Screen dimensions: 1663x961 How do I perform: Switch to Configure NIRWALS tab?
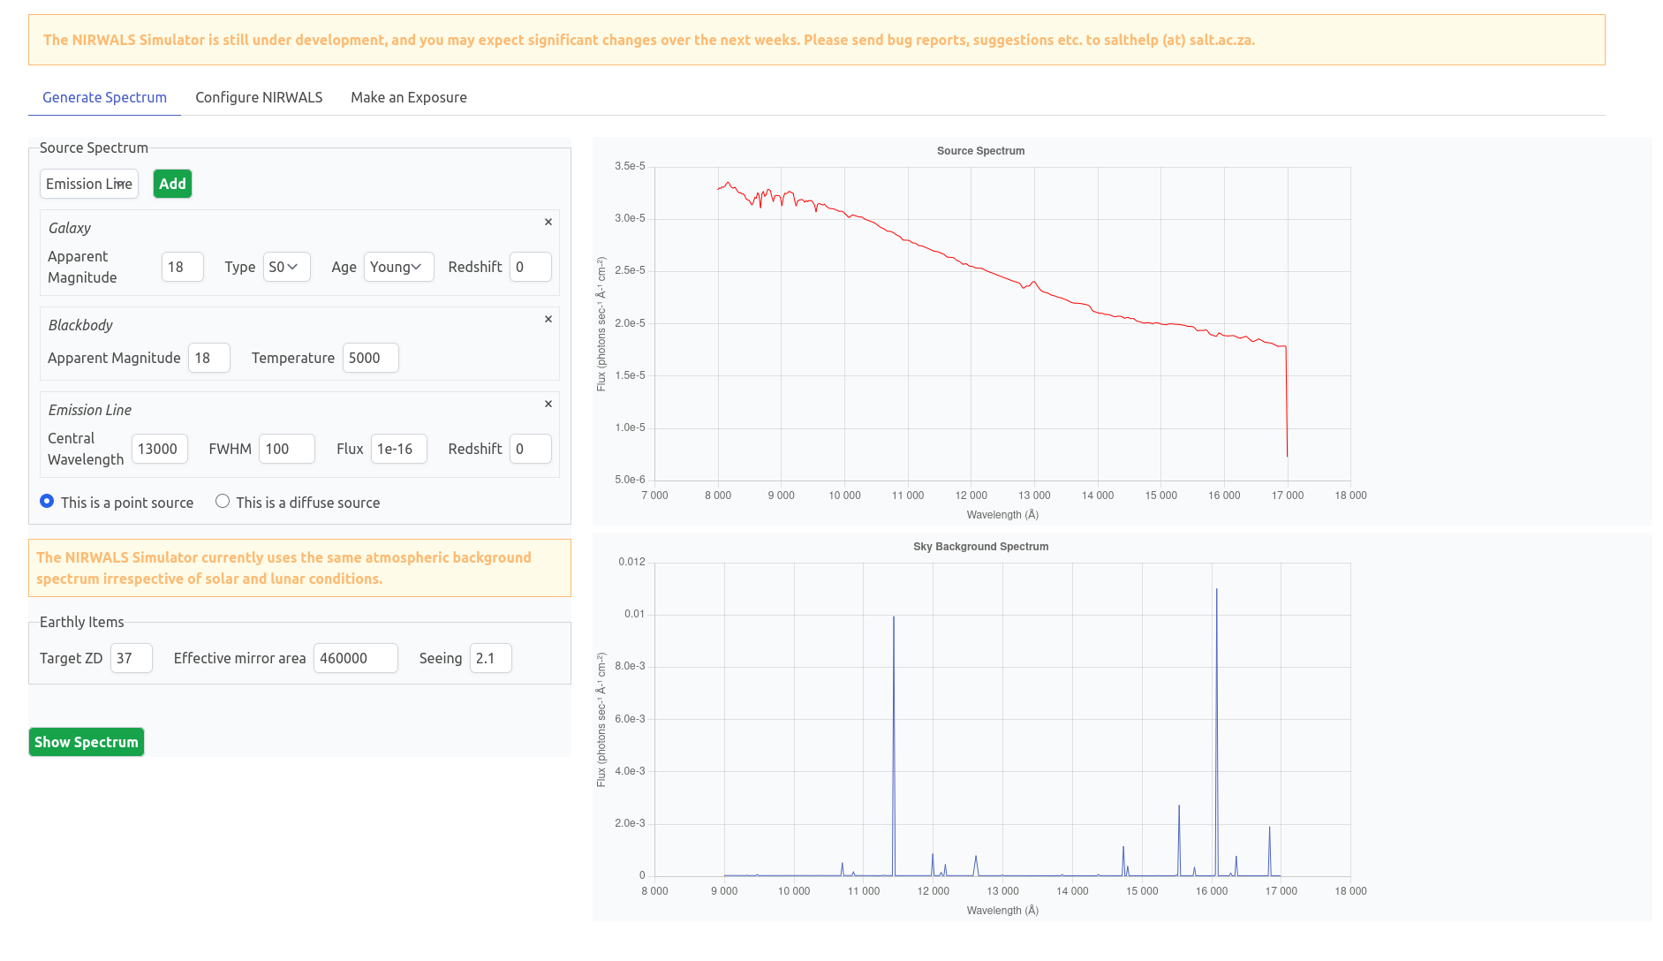click(x=259, y=97)
